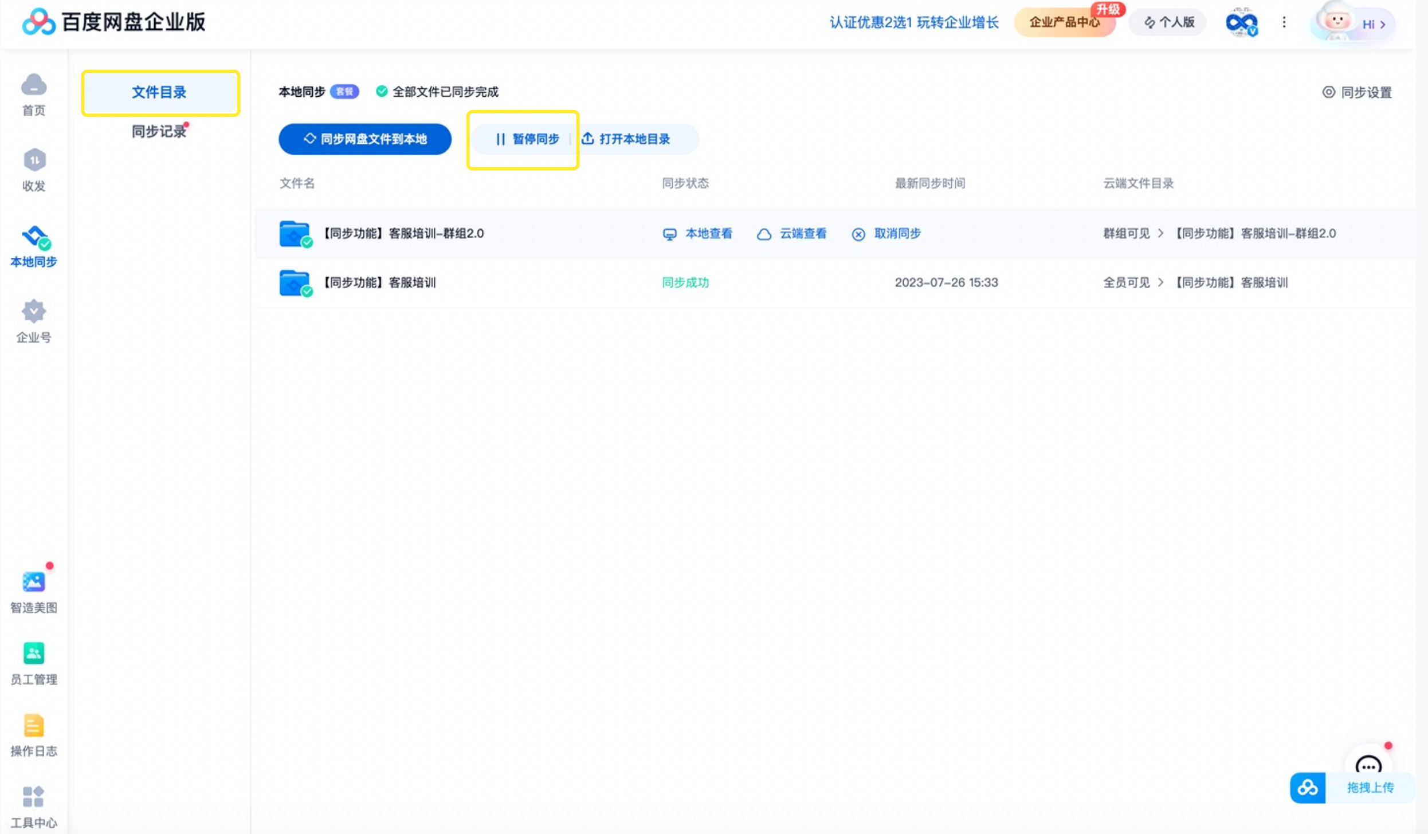Click the green sync-complete check icon
This screenshot has width=1428, height=834.
[x=382, y=91]
